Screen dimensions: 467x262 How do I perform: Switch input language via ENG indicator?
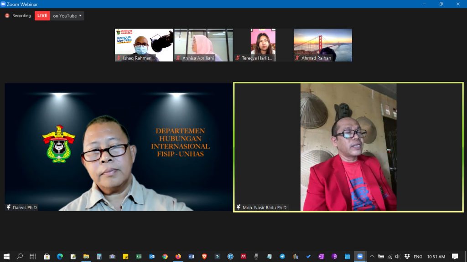418,257
